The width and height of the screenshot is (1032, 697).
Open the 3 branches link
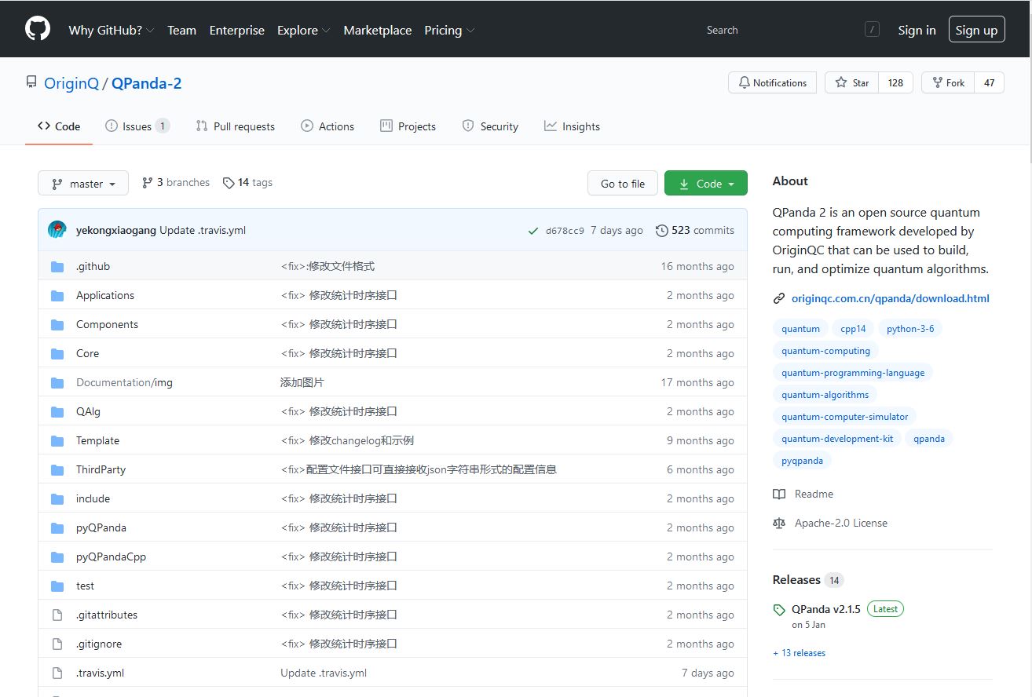[x=176, y=182]
